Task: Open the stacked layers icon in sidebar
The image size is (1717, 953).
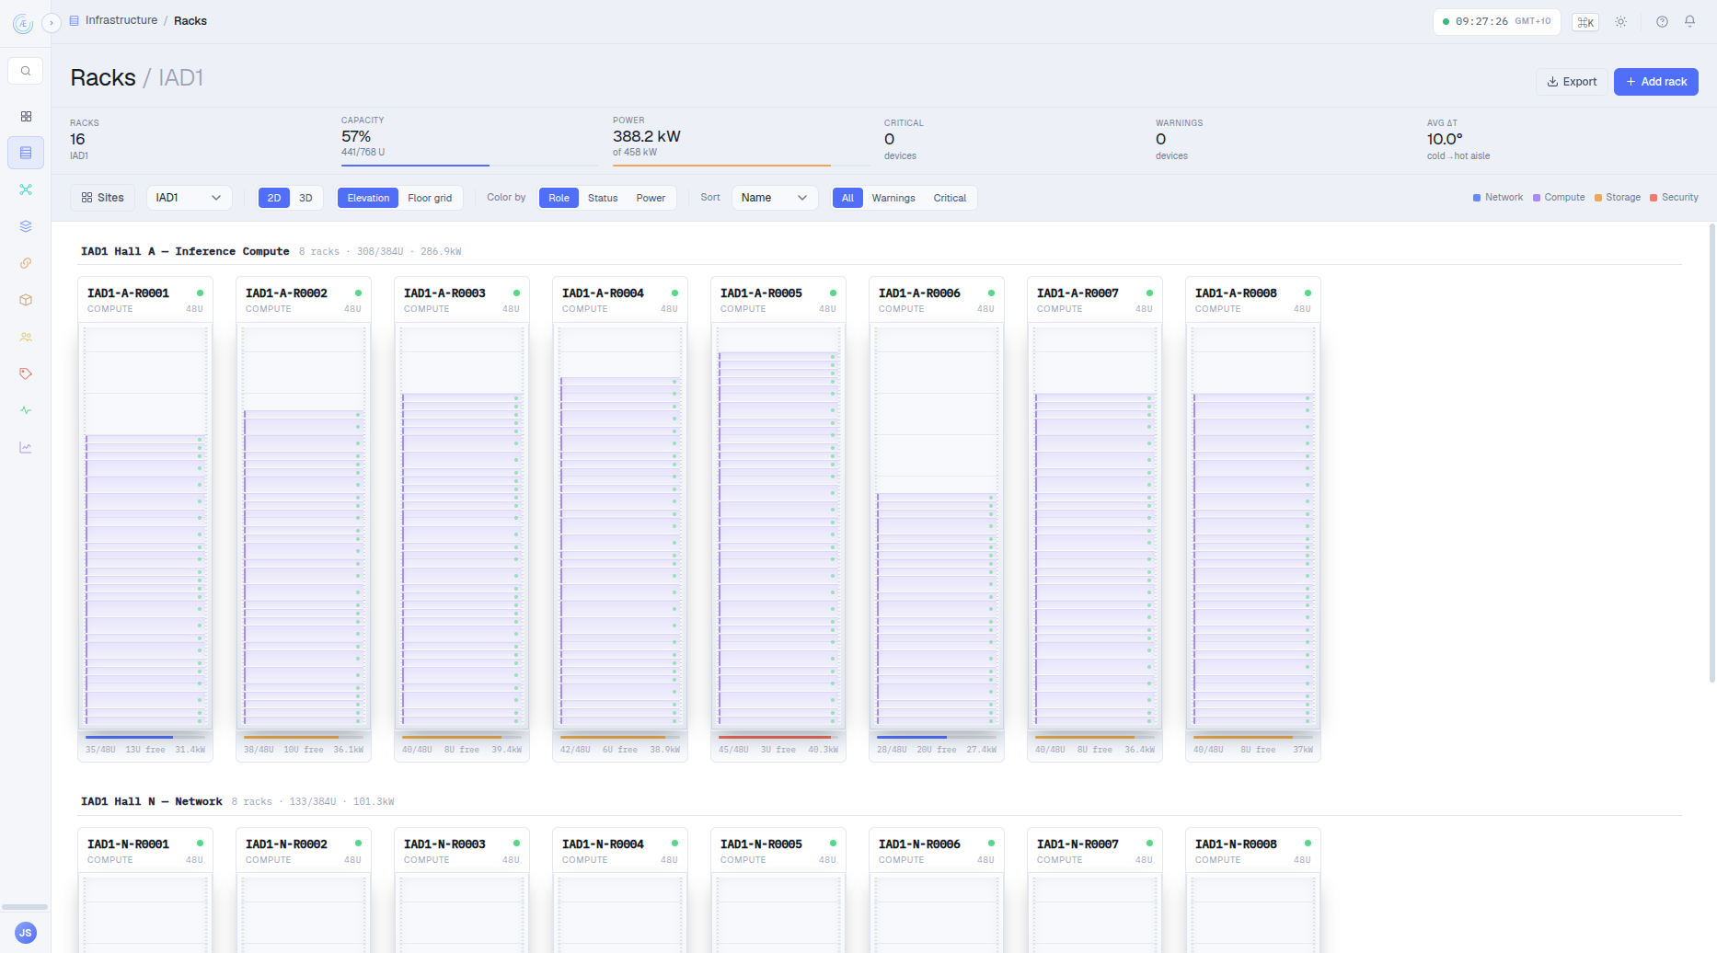Action: tap(26, 226)
